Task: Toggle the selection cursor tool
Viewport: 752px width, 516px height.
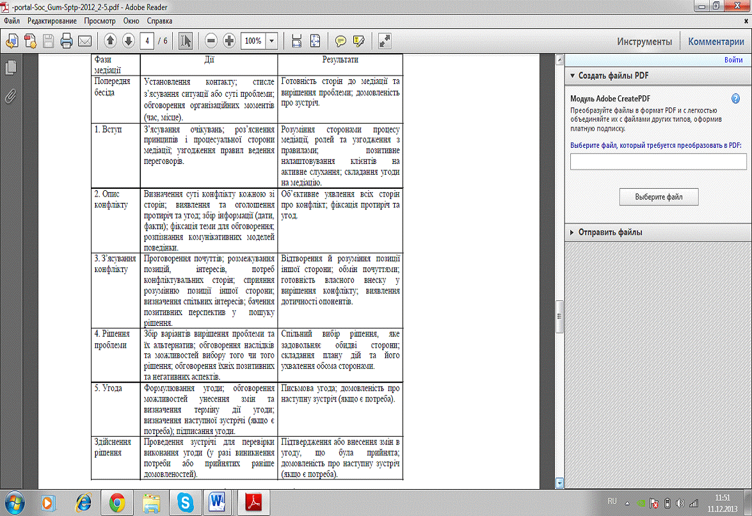Action: [x=185, y=41]
